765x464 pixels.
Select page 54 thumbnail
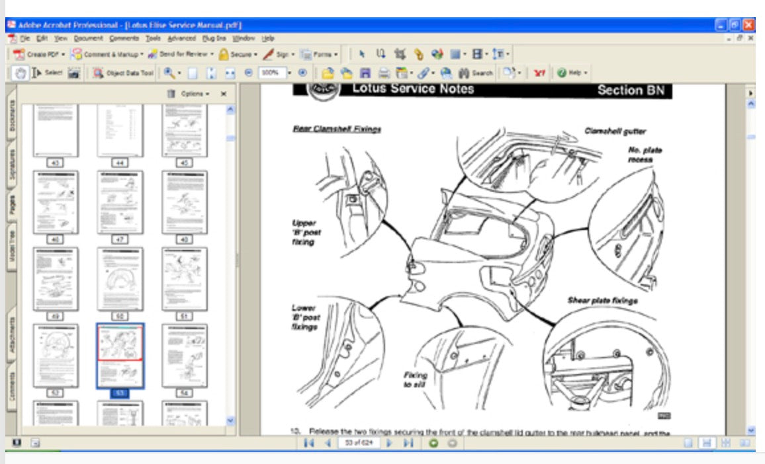click(185, 356)
